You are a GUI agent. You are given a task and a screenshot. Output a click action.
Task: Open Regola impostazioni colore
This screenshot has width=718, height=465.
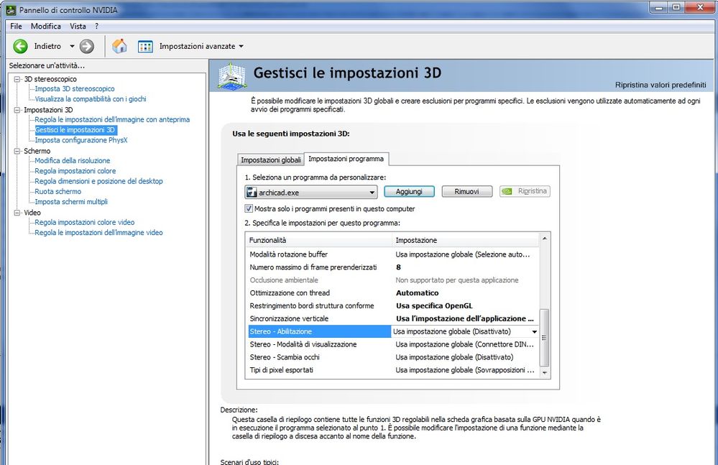tap(75, 171)
